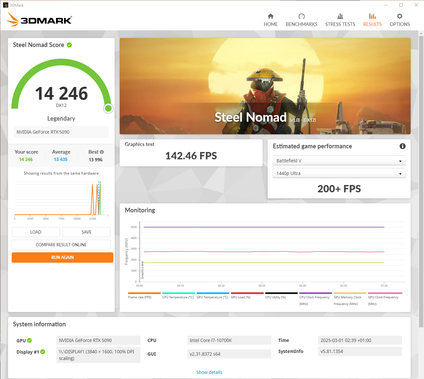Image resolution: width=424 pixels, height=379 pixels.
Task: Open Stress Tests bar chart icon
Action: pos(340,16)
